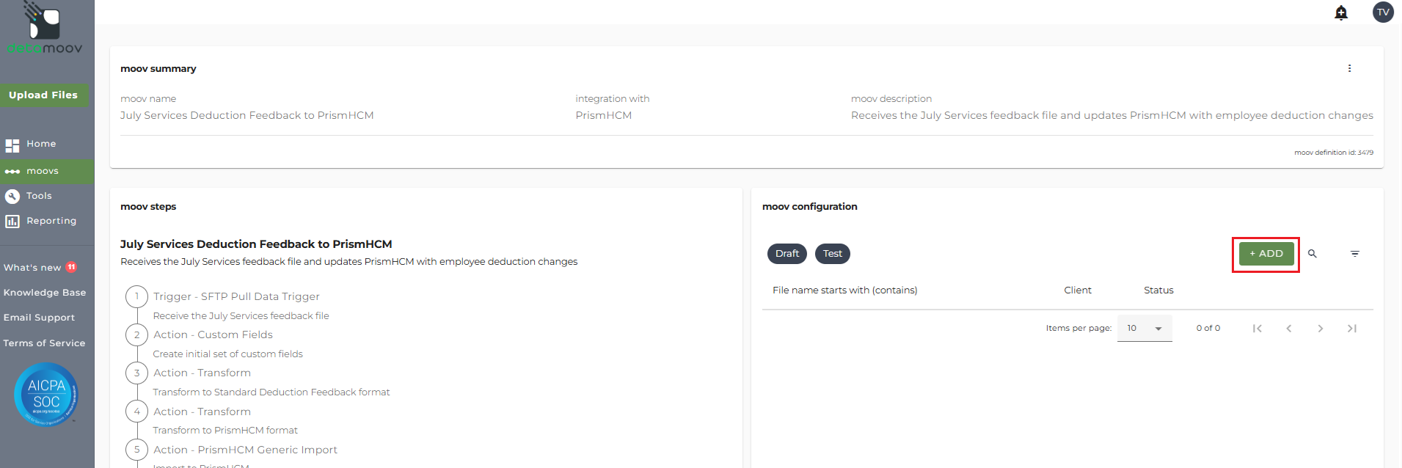
Task: Open Knowledge Base link
Action: [45, 293]
